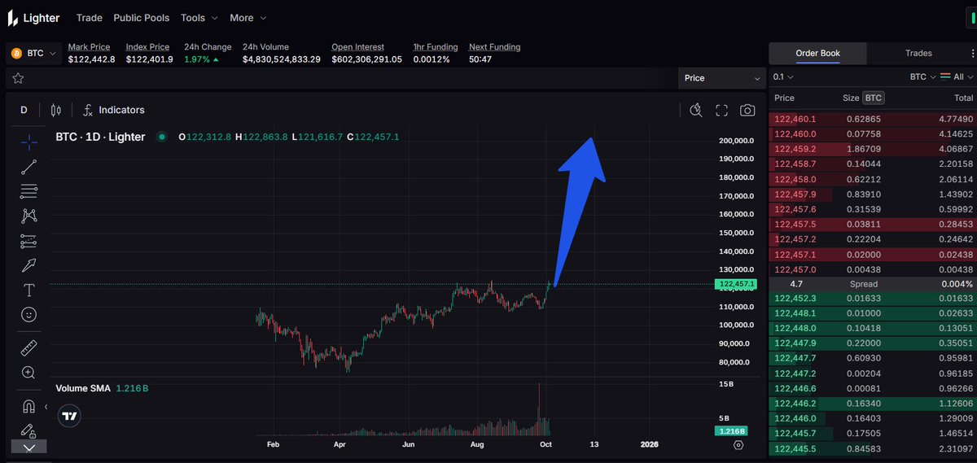The width and height of the screenshot is (977, 463).
Task: Click the 1.216B volume value tag
Action: (730, 430)
